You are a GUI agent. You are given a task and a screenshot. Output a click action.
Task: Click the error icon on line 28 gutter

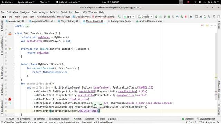(10, 99)
